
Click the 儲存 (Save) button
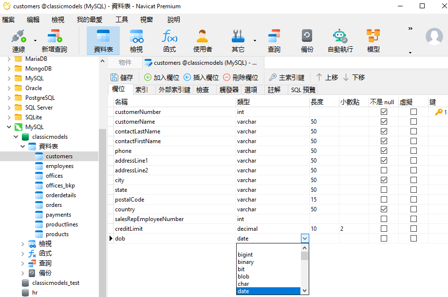(122, 77)
